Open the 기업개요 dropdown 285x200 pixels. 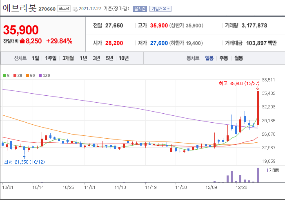pos(160,9)
